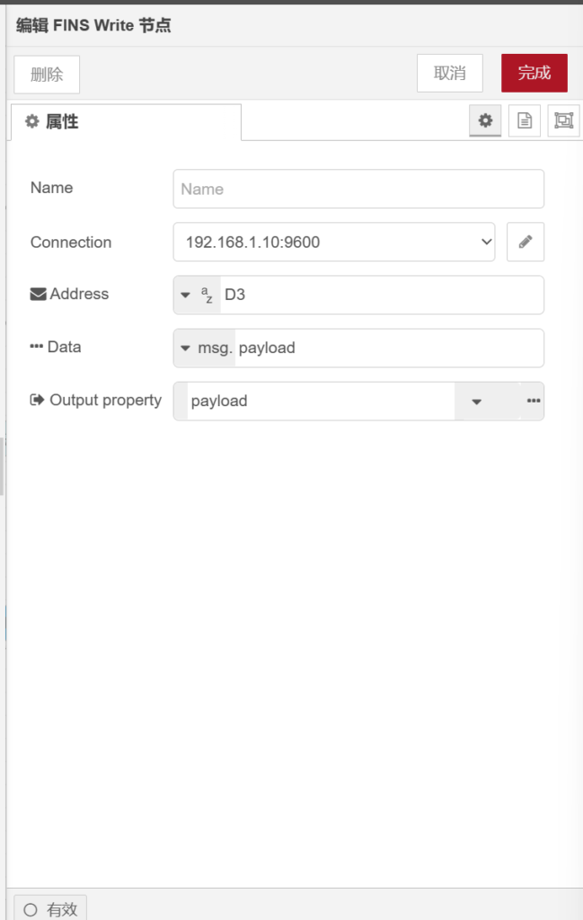
Task: Click the Data field containing payload
Action: 386,349
